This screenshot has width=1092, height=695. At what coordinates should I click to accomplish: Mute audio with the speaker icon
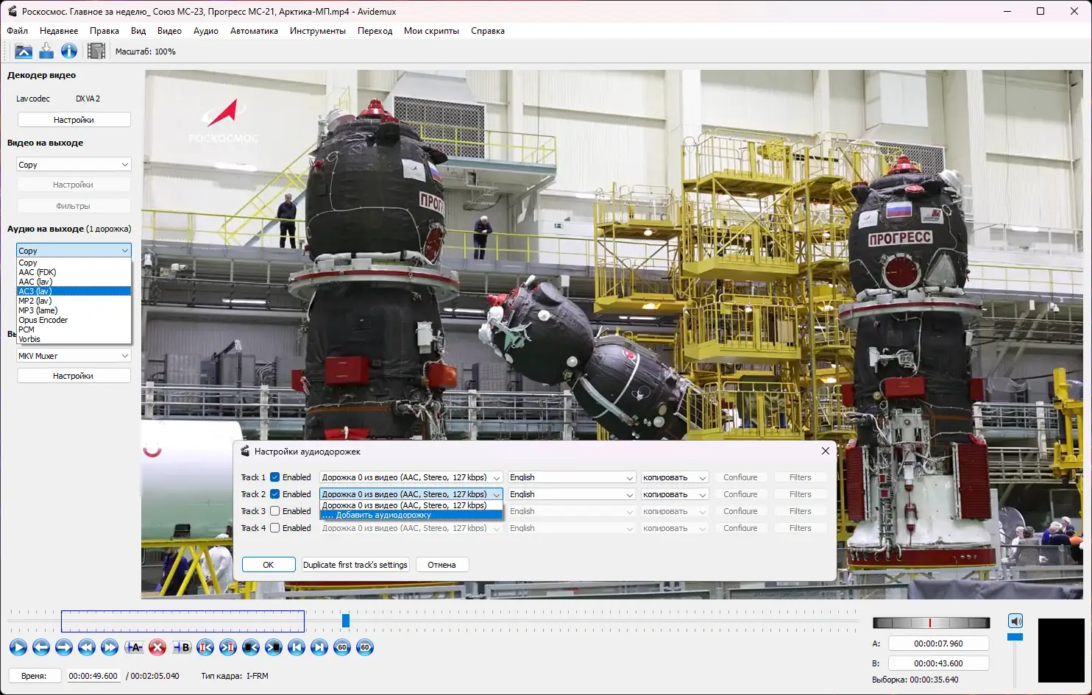click(x=1015, y=621)
